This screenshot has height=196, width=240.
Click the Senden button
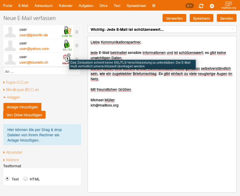pyautogui.click(x=226, y=18)
